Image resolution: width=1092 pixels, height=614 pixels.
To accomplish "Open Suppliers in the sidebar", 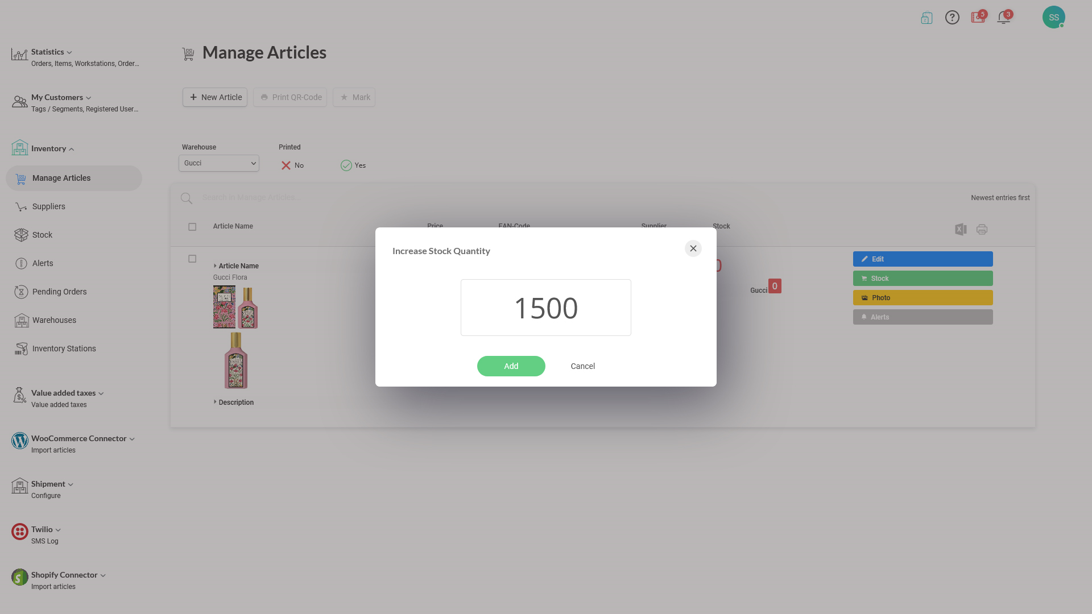I will tap(49, 206).
